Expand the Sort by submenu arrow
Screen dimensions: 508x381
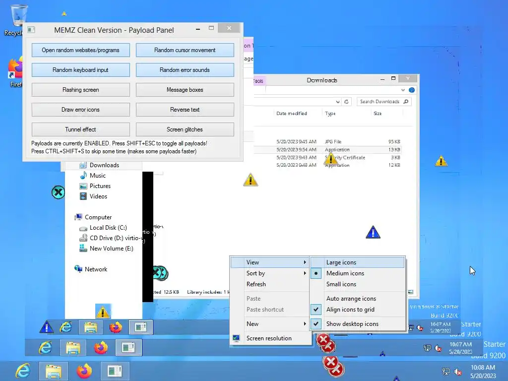coord(305,273)
